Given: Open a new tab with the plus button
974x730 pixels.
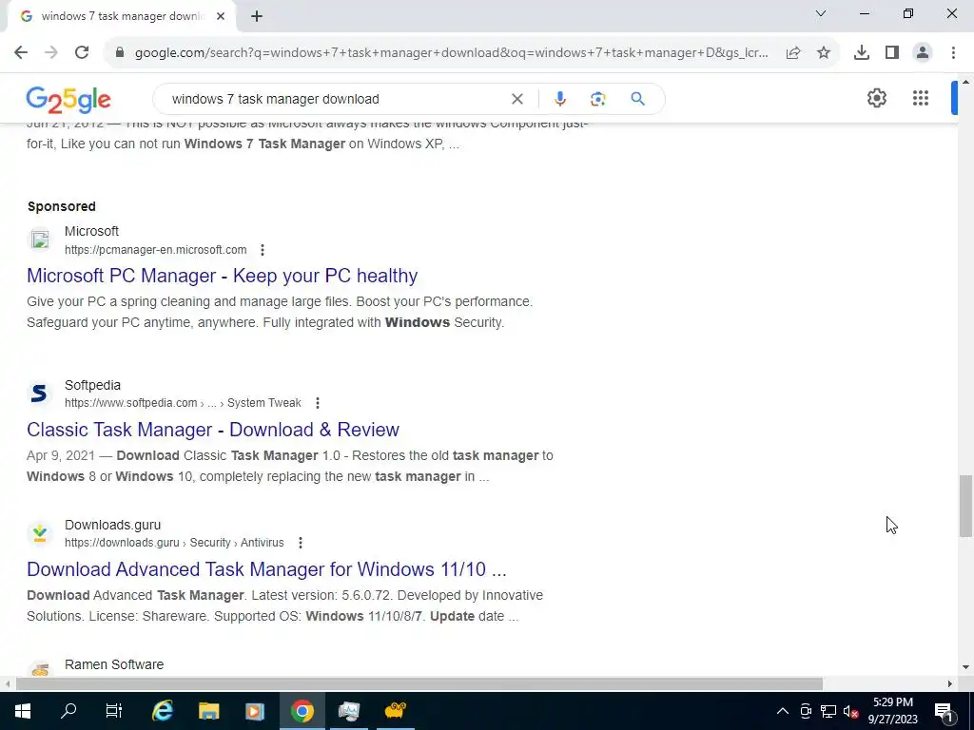Looking at the screenshot, I should pyautogui.click(x=257, y=17).
